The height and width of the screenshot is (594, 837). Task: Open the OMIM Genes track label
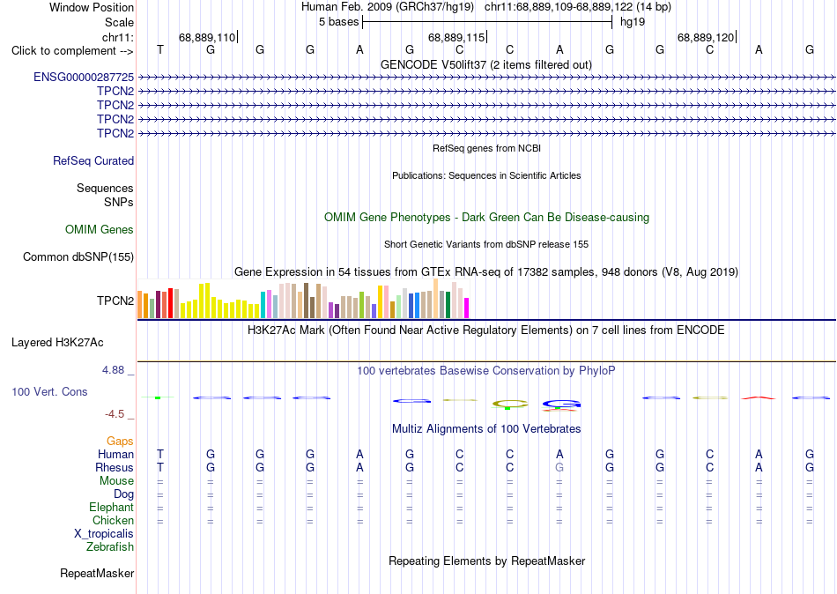coord(100,230)
